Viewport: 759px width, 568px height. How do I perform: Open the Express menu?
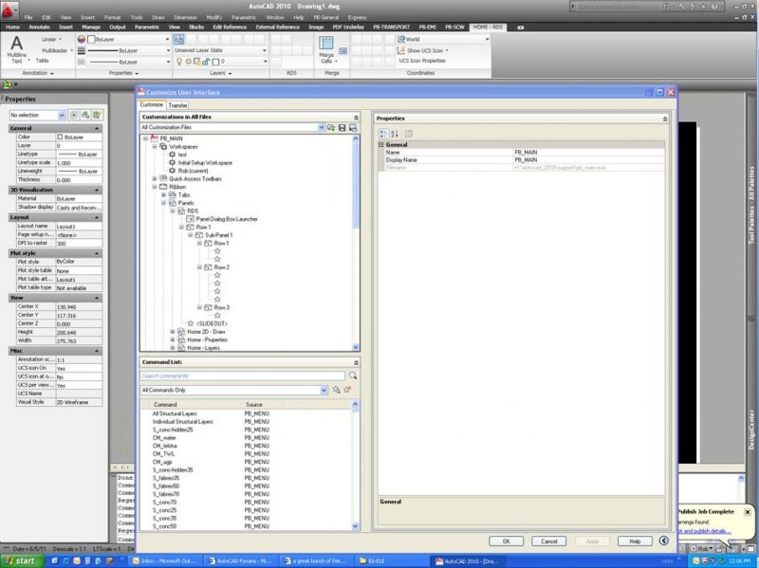click(x=358, y=17)
